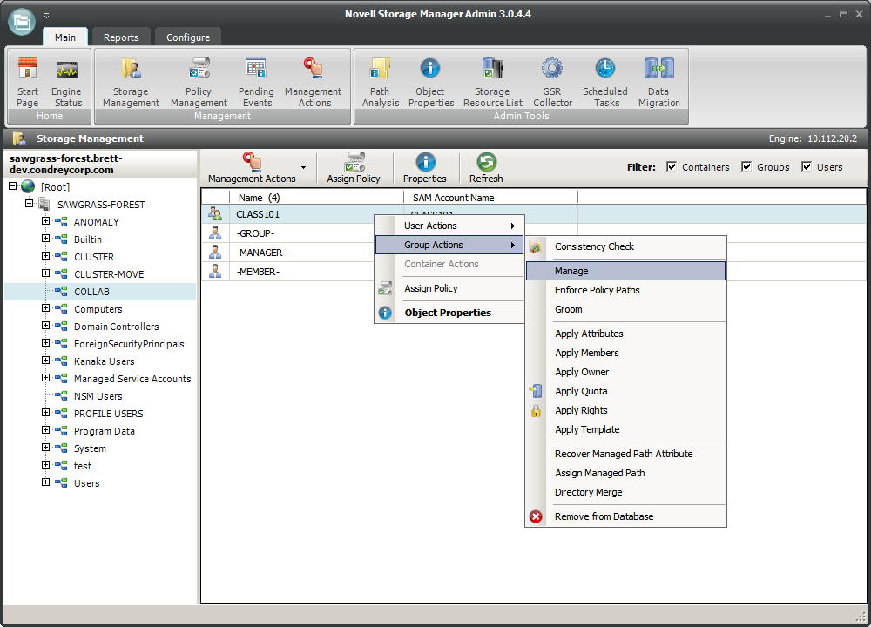The height and width of the screenshot is (627, 871).
Task: Uncheck the Containers filter checkbox
Action: [x=672, y=167]
